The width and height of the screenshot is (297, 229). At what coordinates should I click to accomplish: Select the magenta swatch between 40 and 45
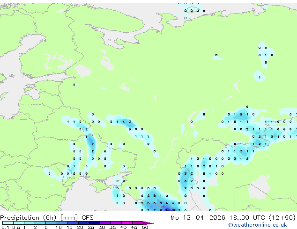(127, 223)
